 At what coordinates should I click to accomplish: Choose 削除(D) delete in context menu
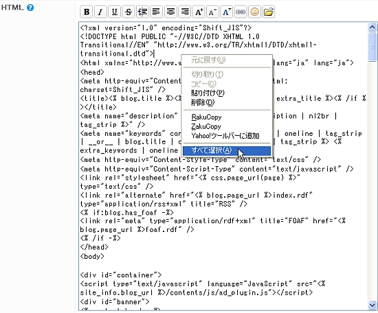point(227,102)
